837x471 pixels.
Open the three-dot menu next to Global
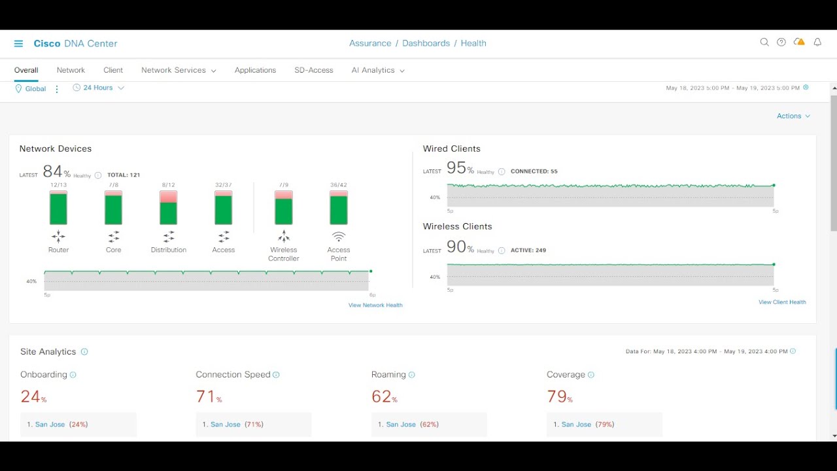(x=57, y=89)
